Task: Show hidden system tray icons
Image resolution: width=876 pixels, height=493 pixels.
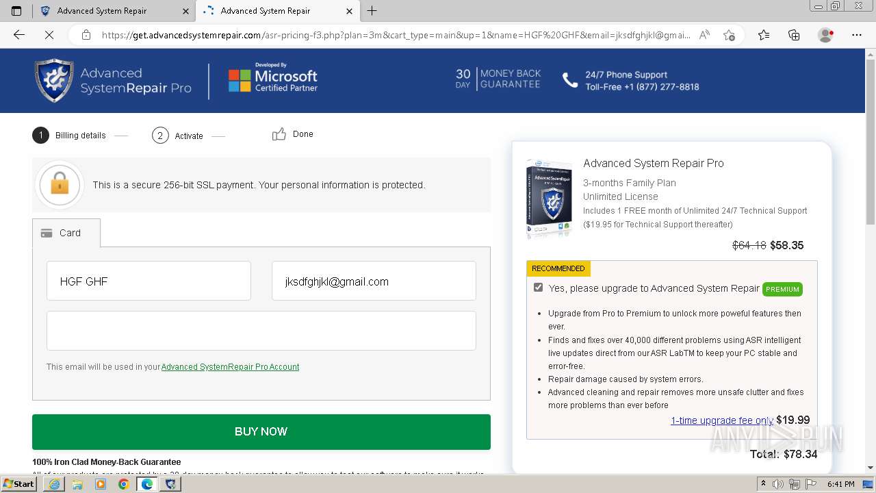Action: pyautogui.click(x=764, y=483)
